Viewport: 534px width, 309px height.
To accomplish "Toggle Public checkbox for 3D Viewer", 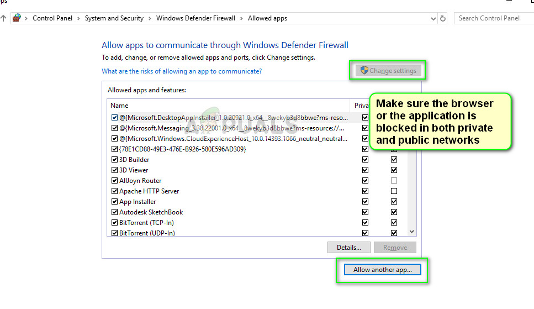I will (394, 170).
